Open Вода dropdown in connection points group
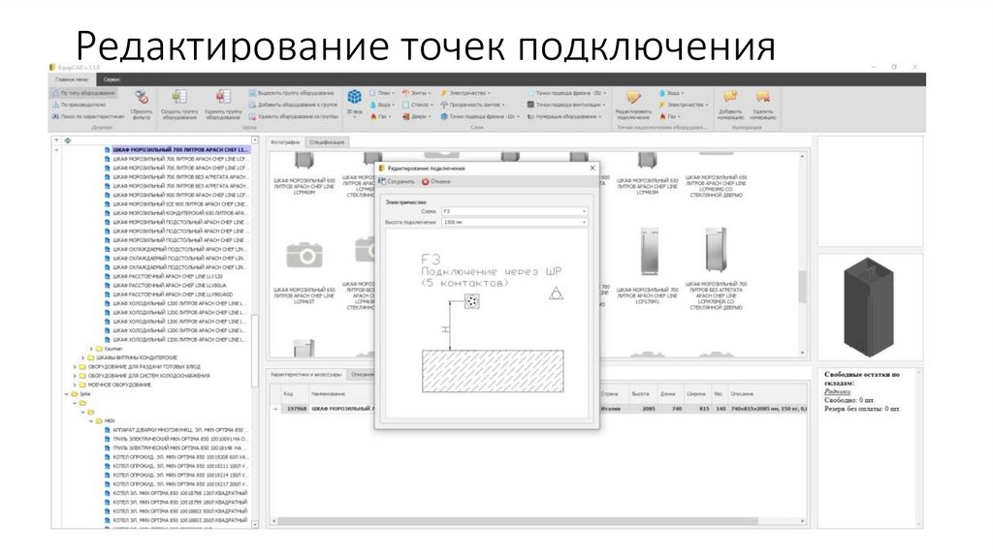This screenshot has width=993, height=556. coord(671,93)
